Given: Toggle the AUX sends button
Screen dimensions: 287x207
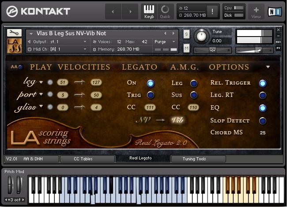Looking at the screenshot, I should pyautogui.click(x=278, y=42).
